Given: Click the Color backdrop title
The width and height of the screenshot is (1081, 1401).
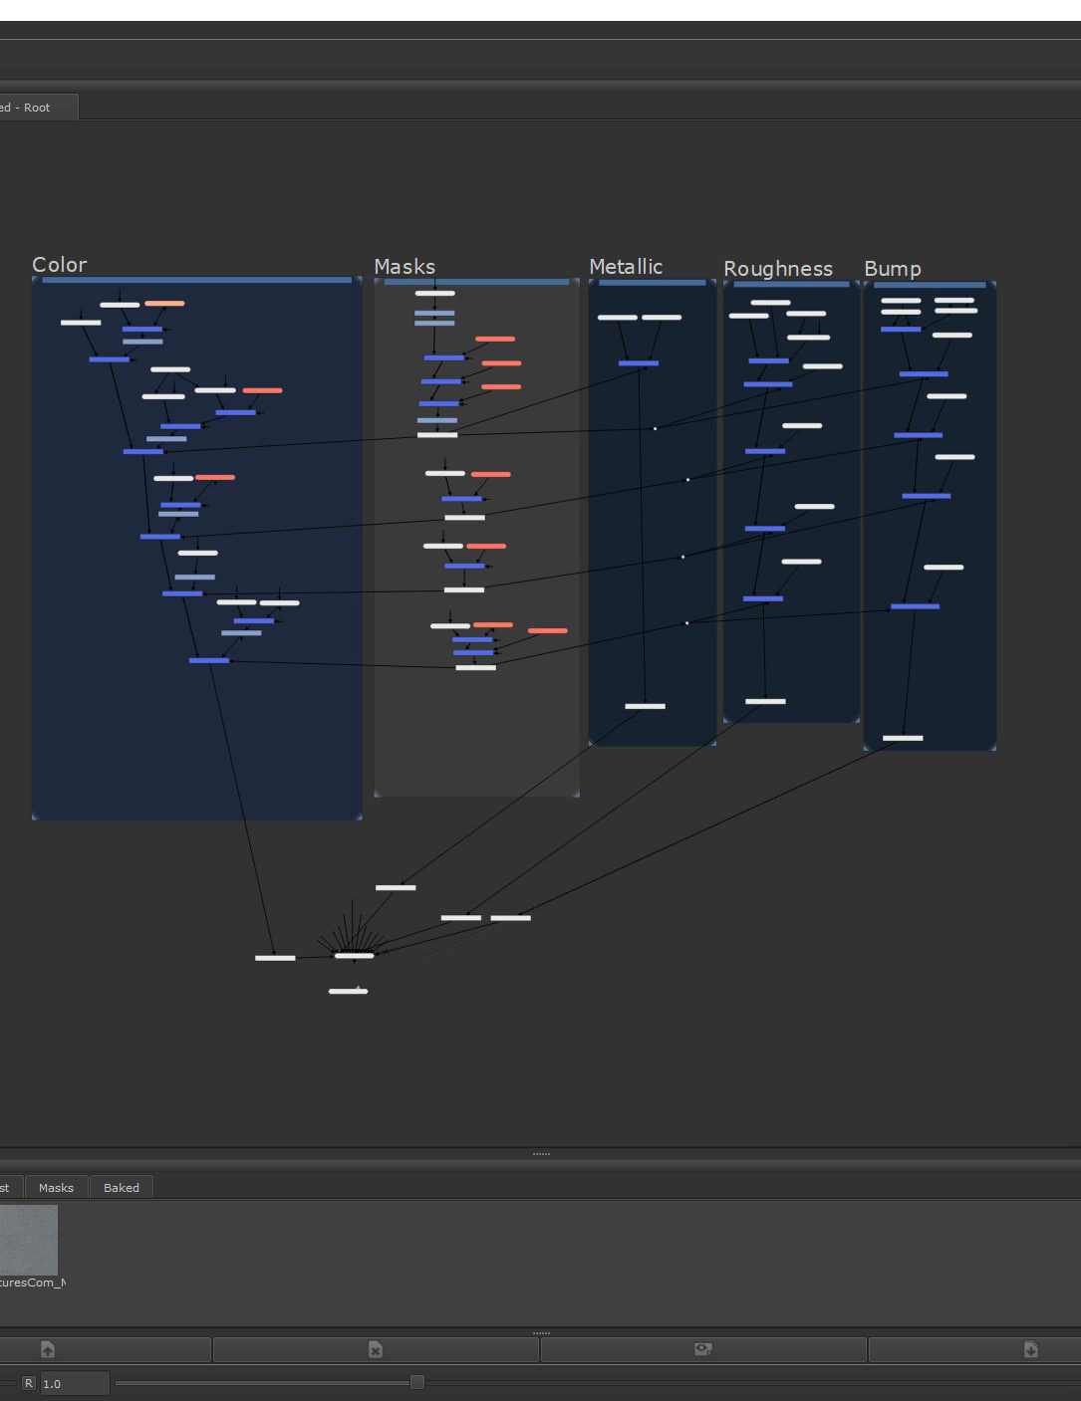Looking at the screenshot, I should [60, 265].
